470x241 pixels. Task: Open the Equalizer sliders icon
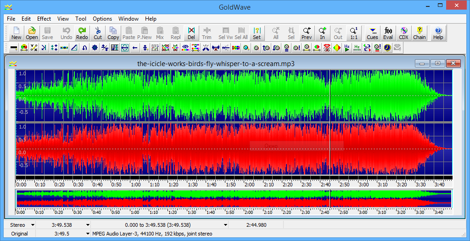[155, 48]
